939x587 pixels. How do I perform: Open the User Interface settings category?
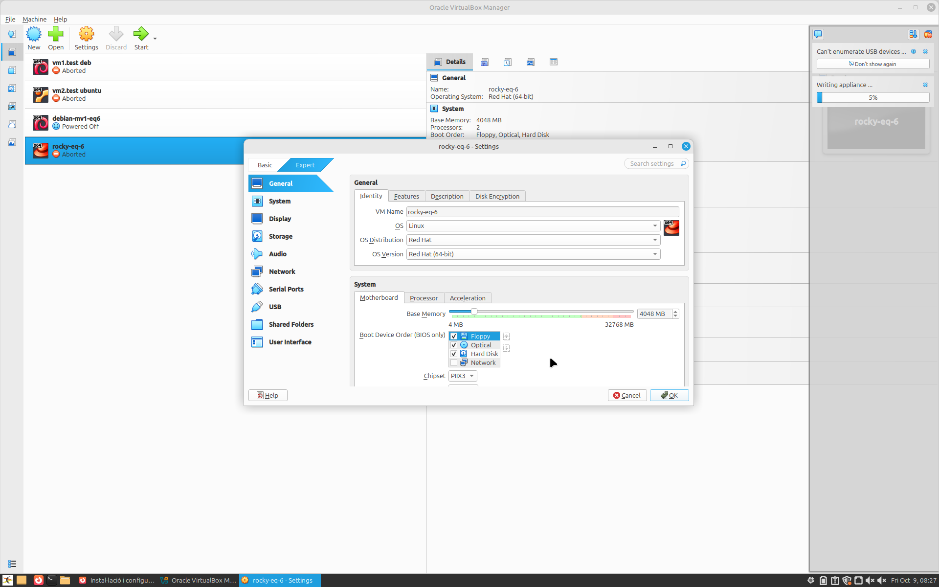coord(291,342)
